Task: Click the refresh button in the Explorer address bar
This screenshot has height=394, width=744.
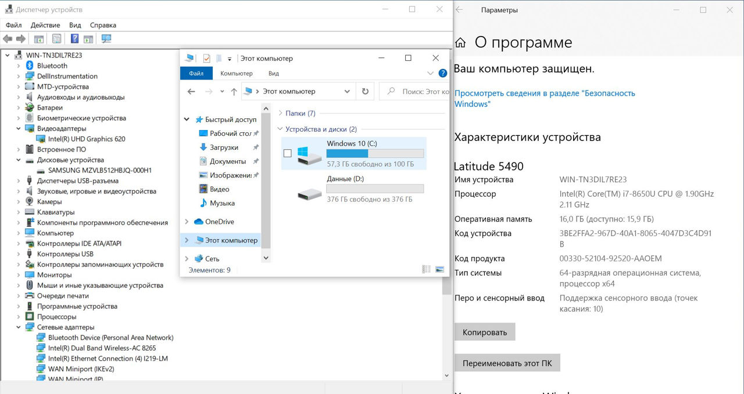Action: click(x=365, y=92)
